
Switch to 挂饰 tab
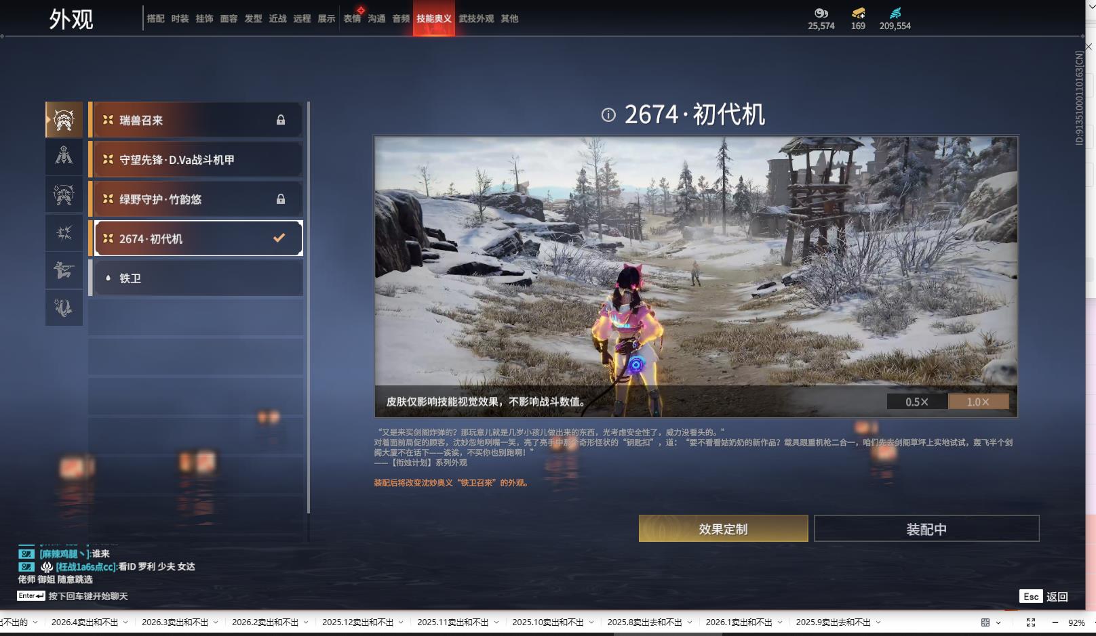pyautogui.click(x=205, y=19)
